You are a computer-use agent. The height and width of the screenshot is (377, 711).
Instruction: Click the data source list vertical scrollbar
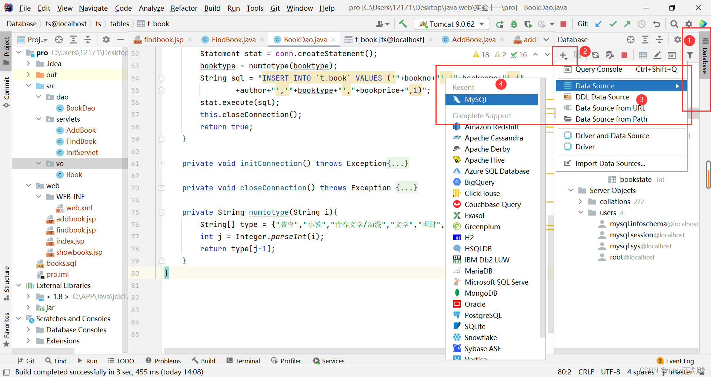pyautogui.click(x=543, y=207)
